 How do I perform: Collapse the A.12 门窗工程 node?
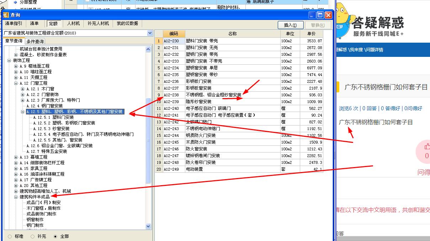(16, 83)
